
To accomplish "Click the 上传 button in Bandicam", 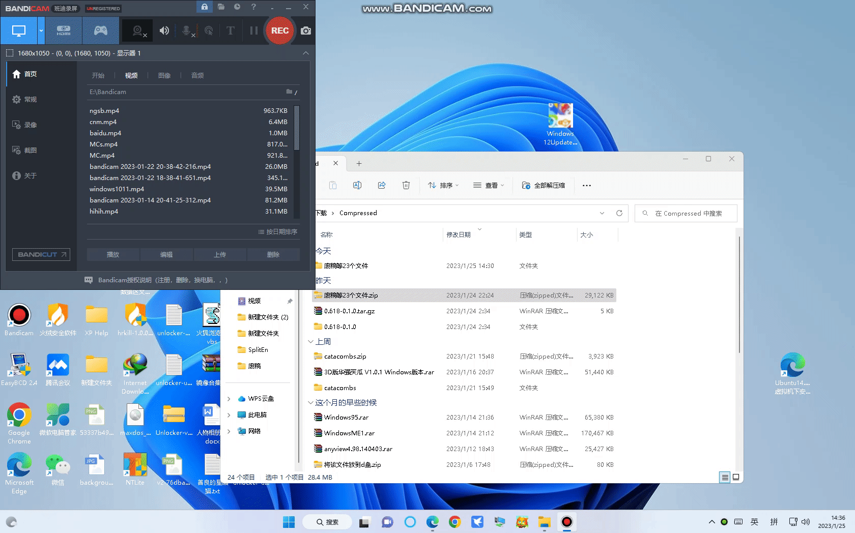I will (x=220, y=255).
